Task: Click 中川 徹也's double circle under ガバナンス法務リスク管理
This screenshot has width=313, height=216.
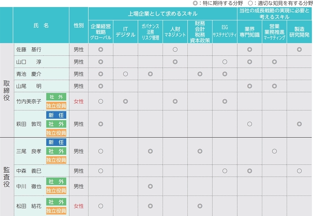Action: point(150,186)
